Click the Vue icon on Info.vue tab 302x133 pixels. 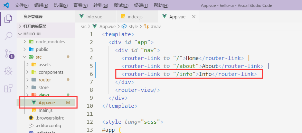coord(82,17)
